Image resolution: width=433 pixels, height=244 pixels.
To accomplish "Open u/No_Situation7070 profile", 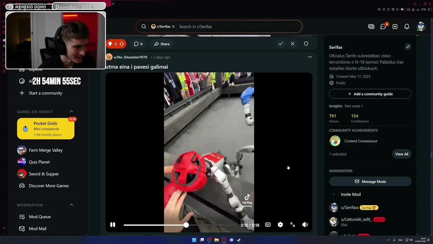I will [x=130, y=57].
